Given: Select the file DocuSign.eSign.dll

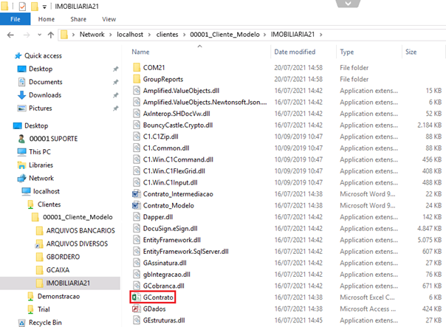Looking at the screenshot, I should [x=170, y=228].
